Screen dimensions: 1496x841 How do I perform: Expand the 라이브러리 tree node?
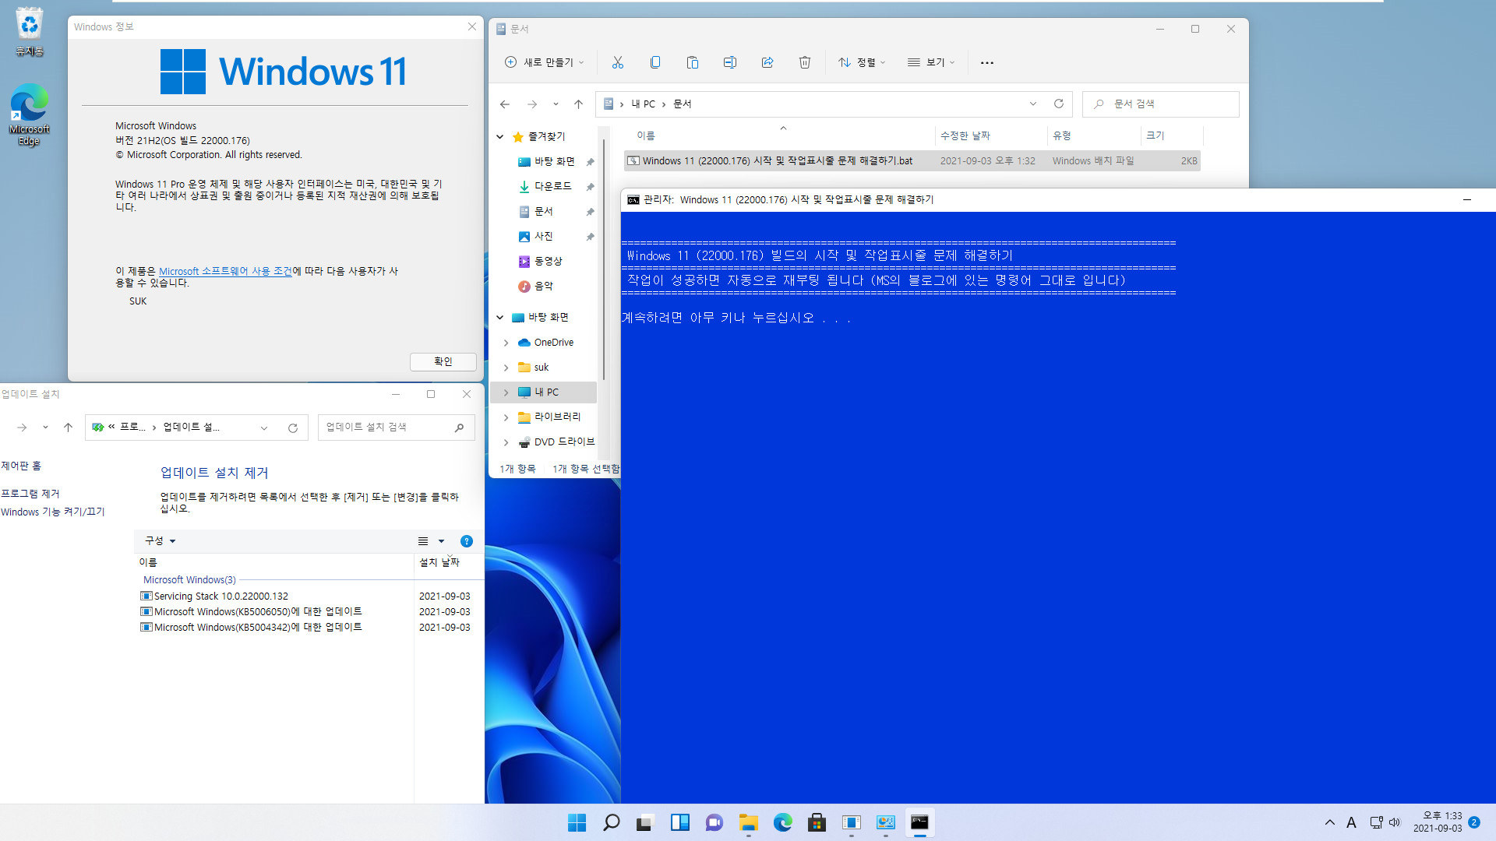[x=506, y=417]
